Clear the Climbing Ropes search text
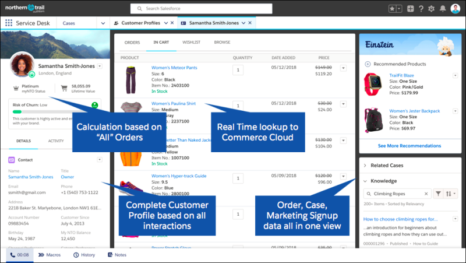The width and height of the screenshot is (466, 263). [x=426, y=194]
